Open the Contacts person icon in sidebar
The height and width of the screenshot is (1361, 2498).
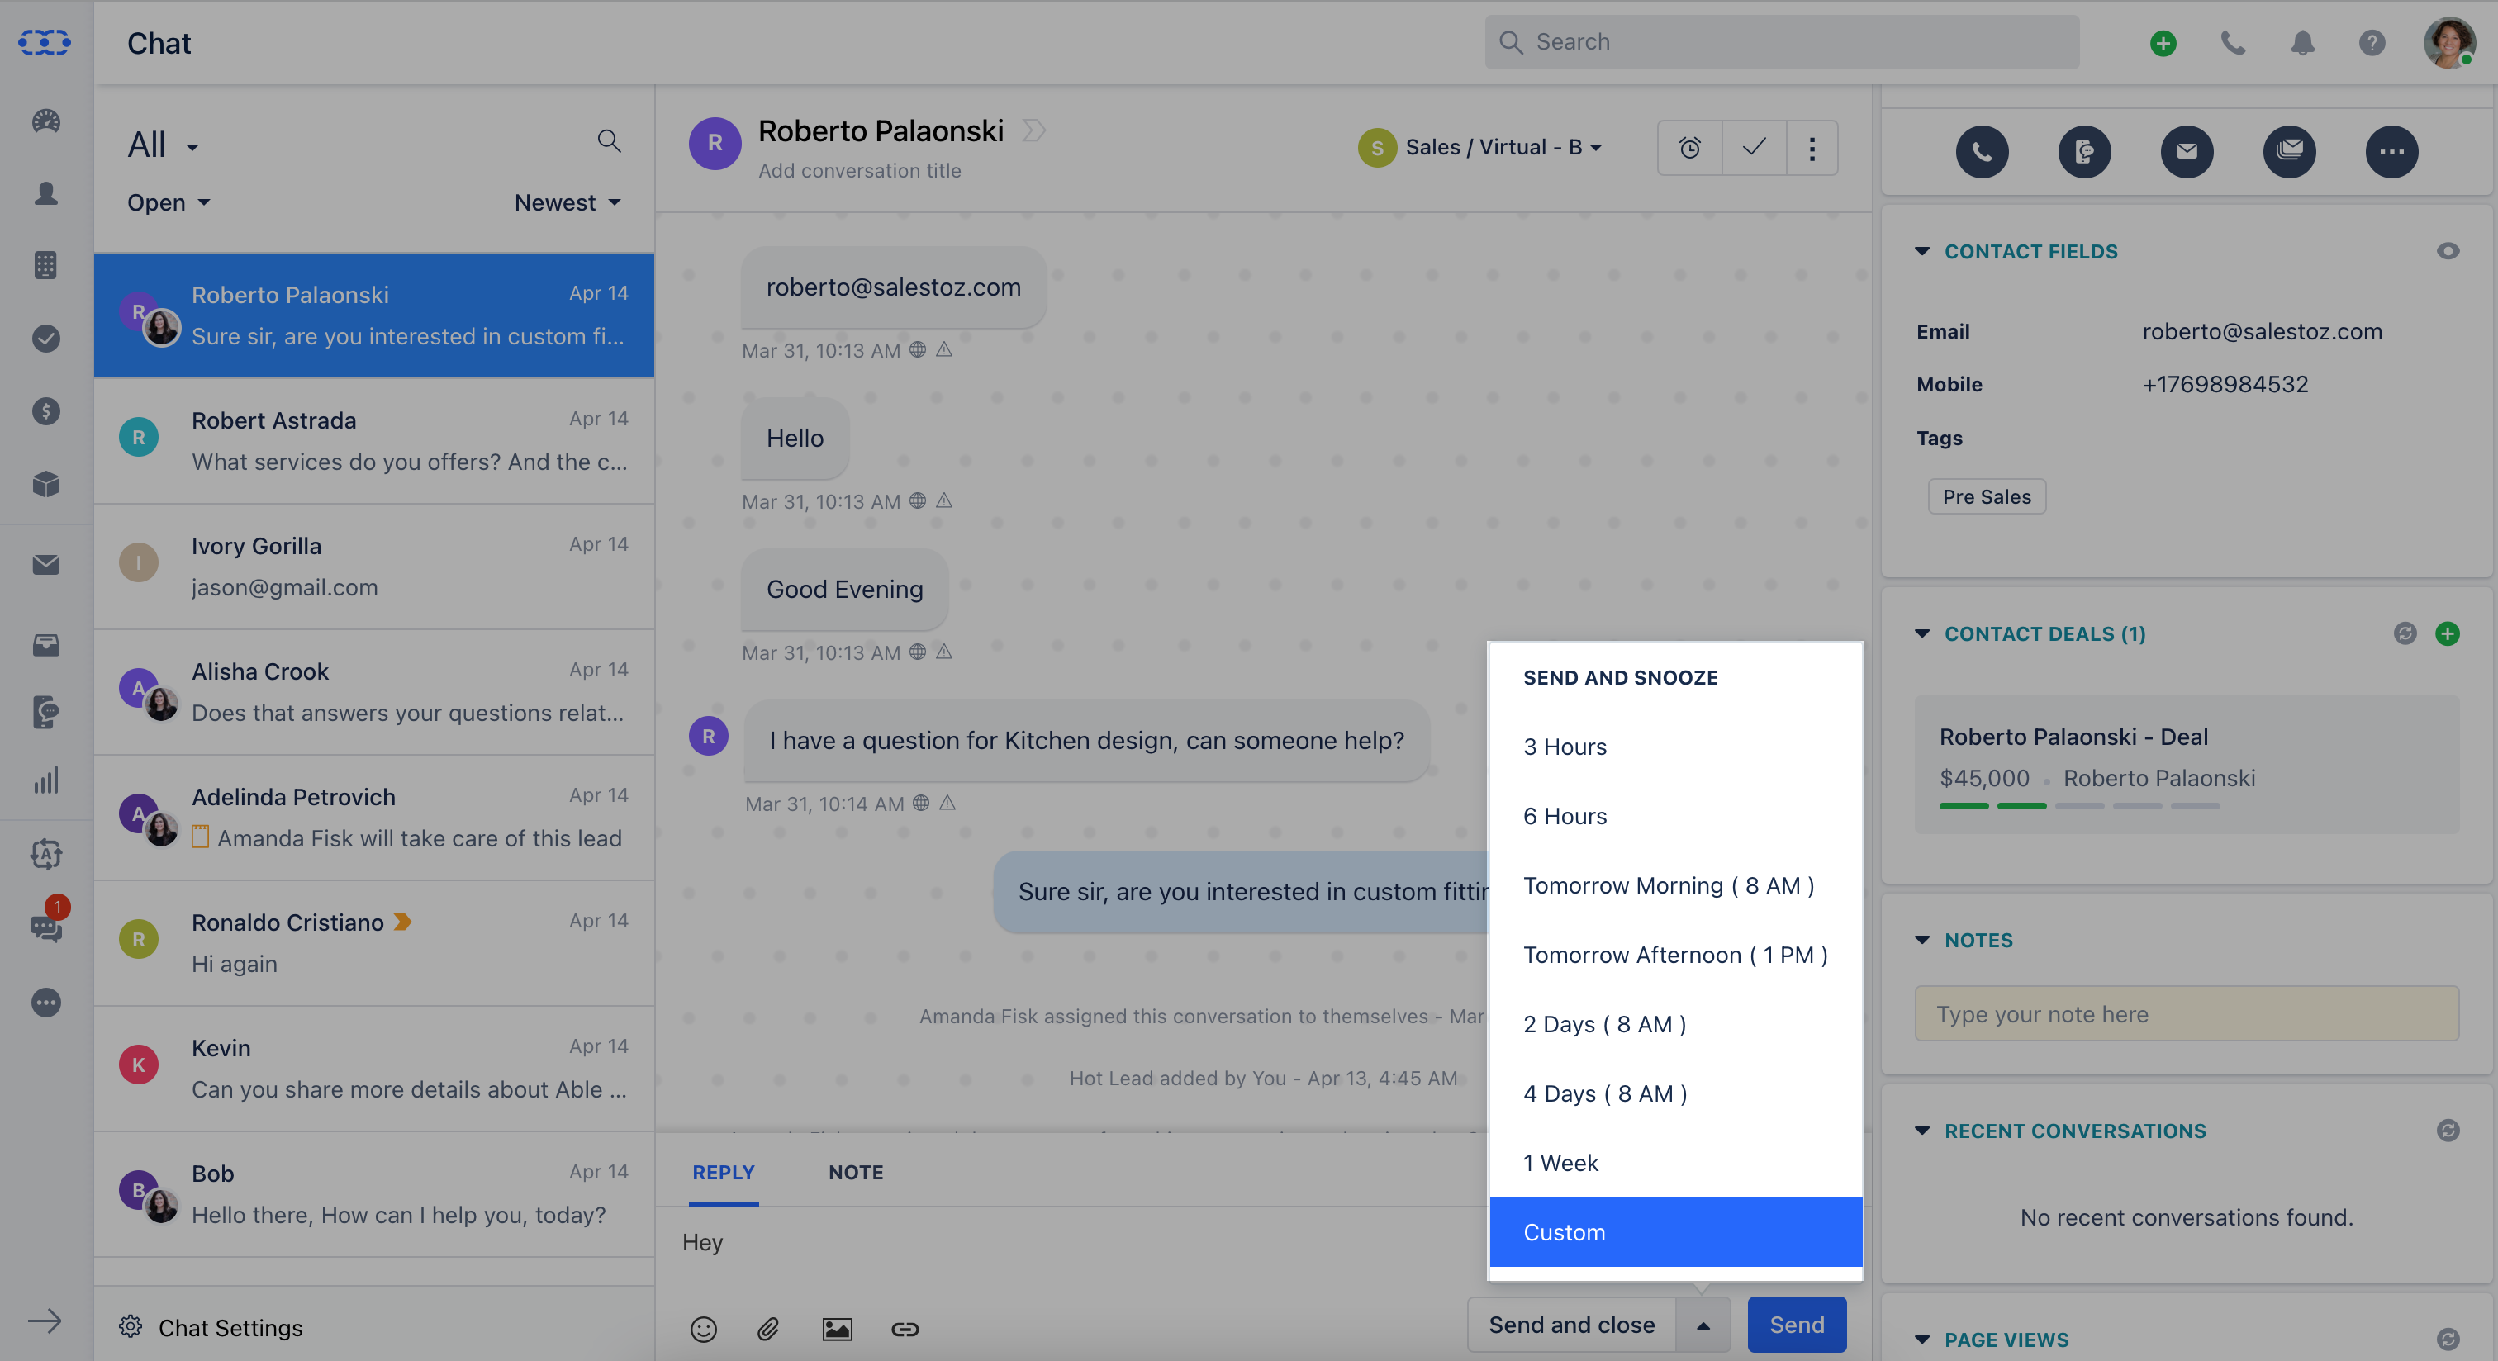[45, 193]
